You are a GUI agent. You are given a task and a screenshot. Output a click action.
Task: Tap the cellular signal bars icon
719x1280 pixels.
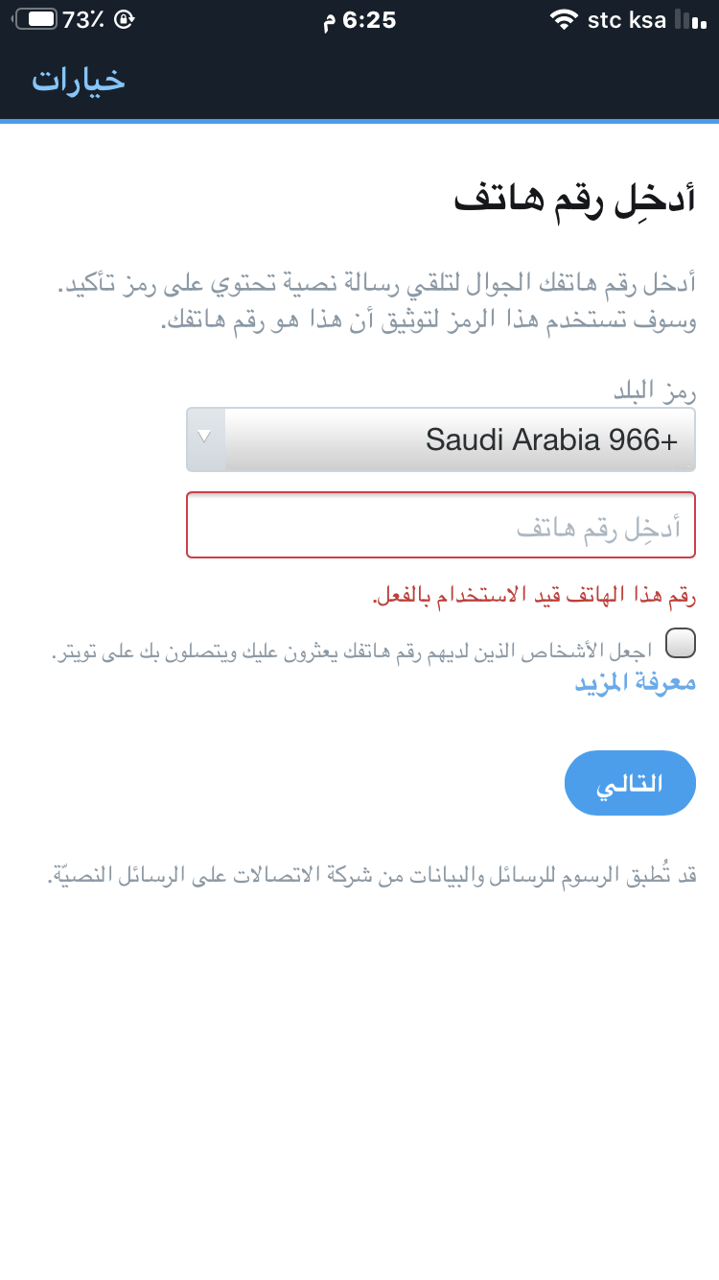[689, 19]
